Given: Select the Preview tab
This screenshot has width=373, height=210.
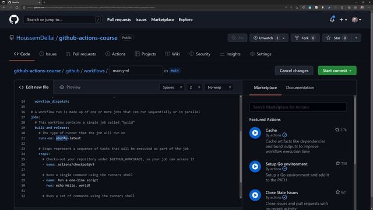Looking at the screenshot, I should (x=70, y=87).
